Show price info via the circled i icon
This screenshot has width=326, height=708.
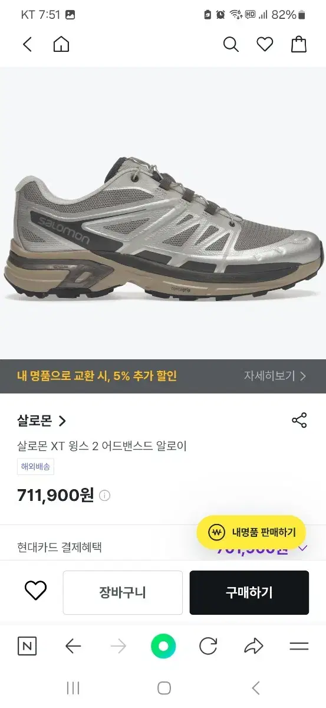click(x=105, y=496)
